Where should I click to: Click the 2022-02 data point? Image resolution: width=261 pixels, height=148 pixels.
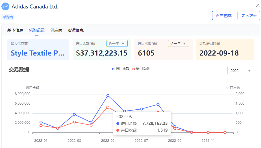(x=58, y=128)
